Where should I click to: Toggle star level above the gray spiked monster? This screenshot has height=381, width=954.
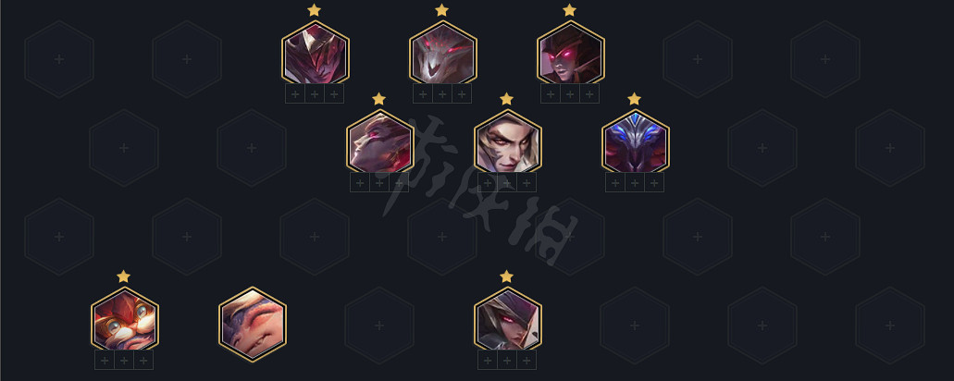[x=441, y=10]
